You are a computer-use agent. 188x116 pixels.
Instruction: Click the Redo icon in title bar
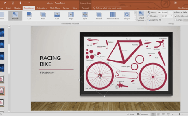pyautogui.click(x=5, y=3)
